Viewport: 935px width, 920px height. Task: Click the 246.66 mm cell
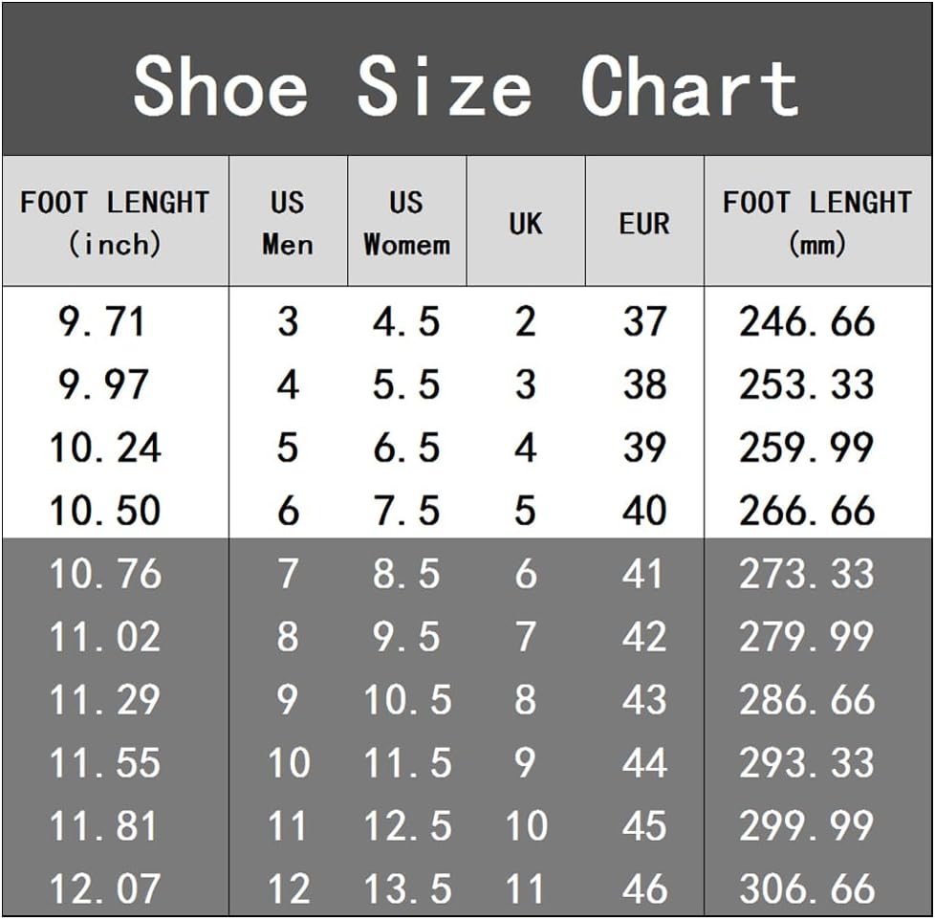pos(807,322)
